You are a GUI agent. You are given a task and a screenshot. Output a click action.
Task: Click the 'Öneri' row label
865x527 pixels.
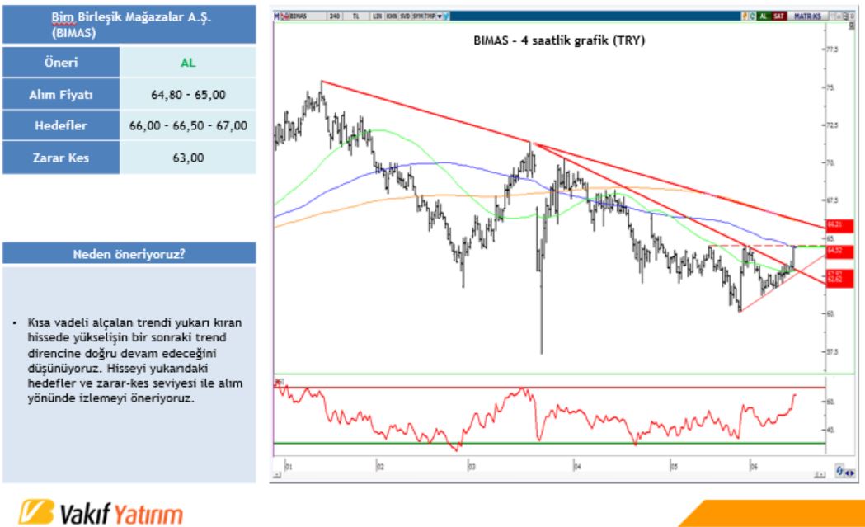coord(61,63)
